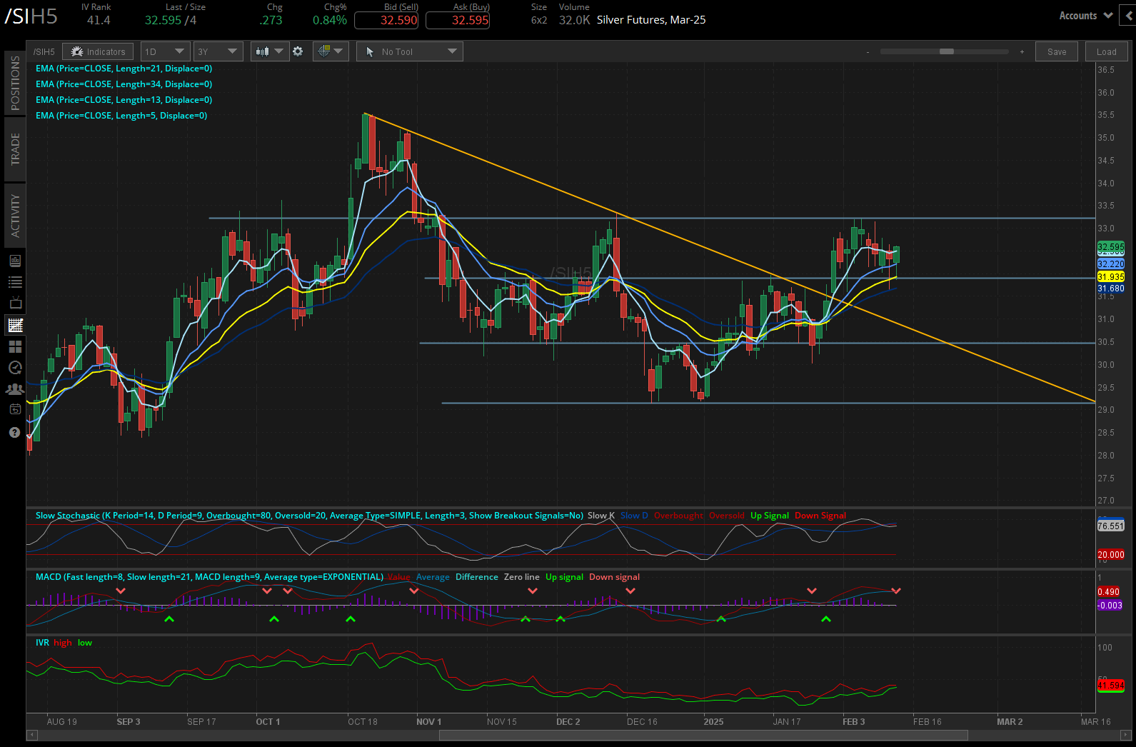Click the zoom in plus sign
Viewport: 1136px width, 747px height.
coord(1022,51)
